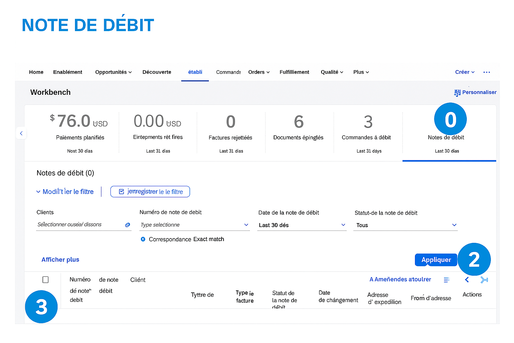
Task: Click the link icon in Clients field
Action: (127, 225)
